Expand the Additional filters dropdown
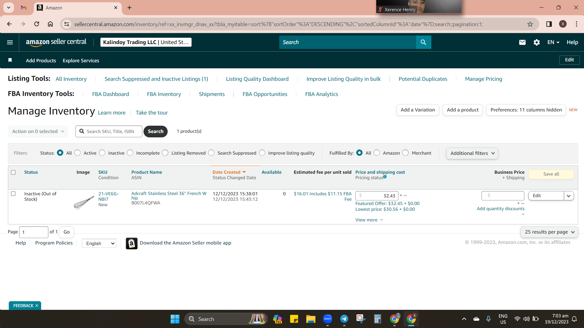Image resolution: width=584 pixels, height=328 pixels. pyautogui.click(x=472, y=153)
